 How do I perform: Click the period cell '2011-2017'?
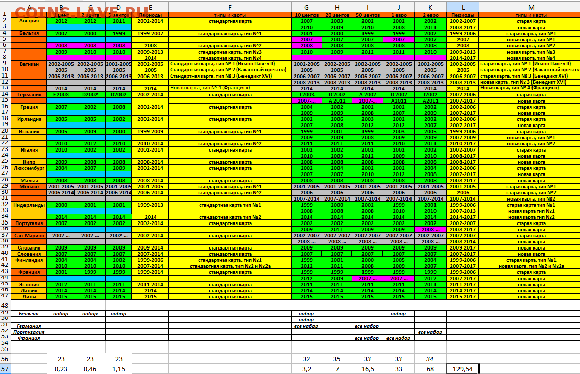[x=463, y=285]
